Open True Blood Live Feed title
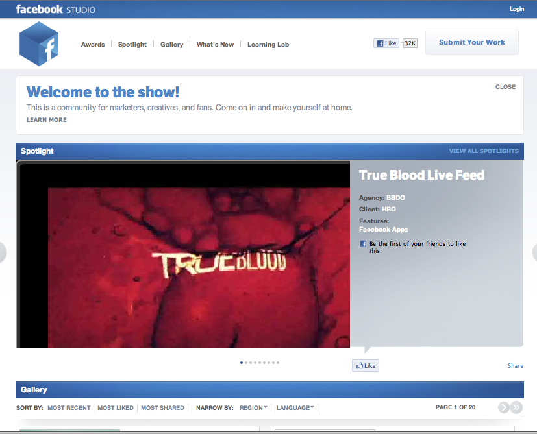Viewport: 537px width, 434px height. click(421, 175)
